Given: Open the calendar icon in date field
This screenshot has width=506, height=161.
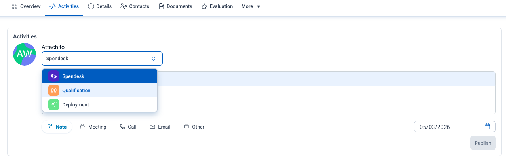Looking at the screenshot, I should [x=487, y=127].
